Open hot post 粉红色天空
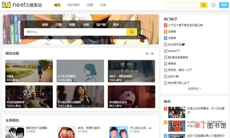This screenshot has width=230, height=138. (x=176, y=45)
